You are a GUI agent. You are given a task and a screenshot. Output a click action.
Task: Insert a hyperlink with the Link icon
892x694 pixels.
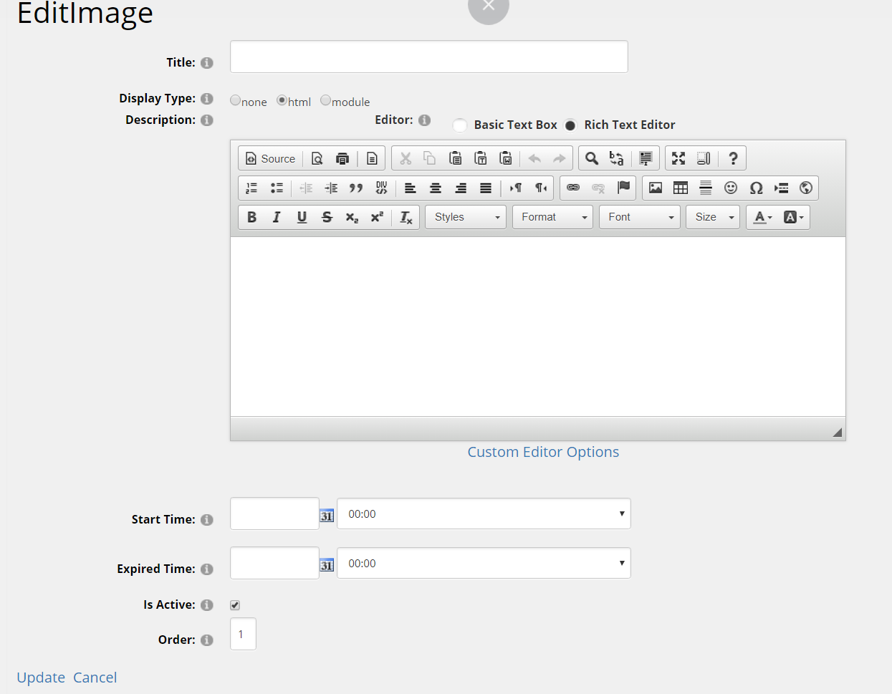[573, 188]
